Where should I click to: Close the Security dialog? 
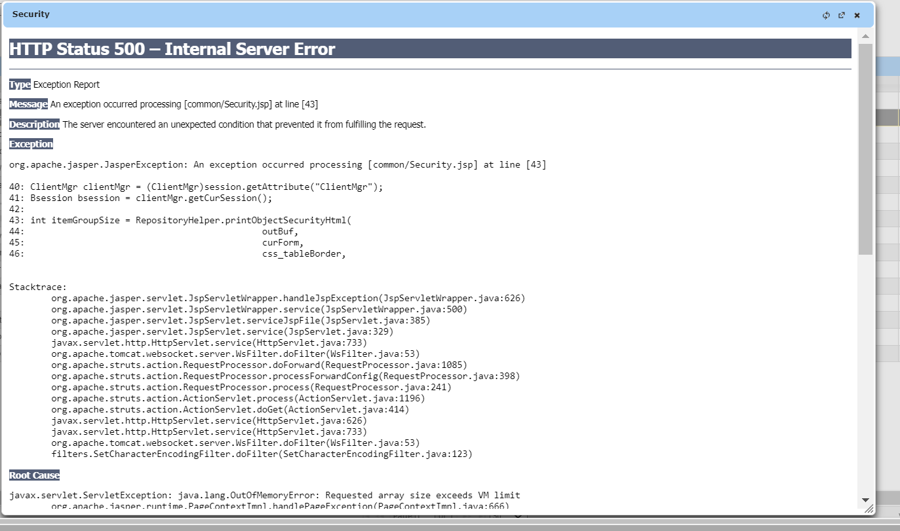857,15
